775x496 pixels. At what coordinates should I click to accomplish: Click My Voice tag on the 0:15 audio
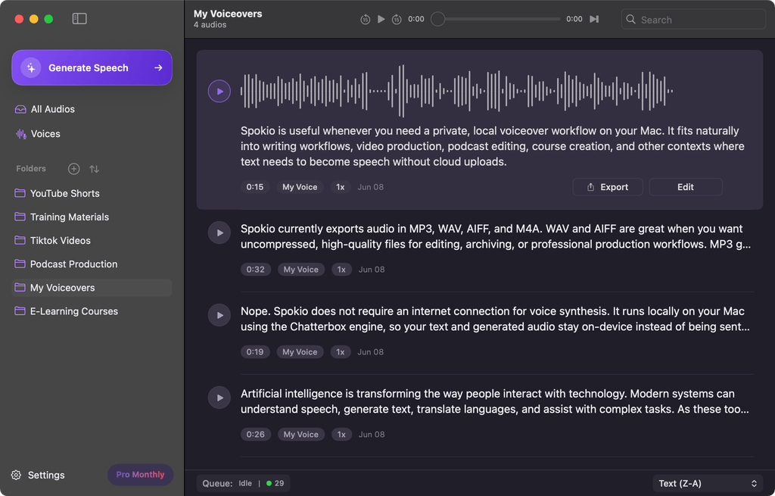pos(300,187)
